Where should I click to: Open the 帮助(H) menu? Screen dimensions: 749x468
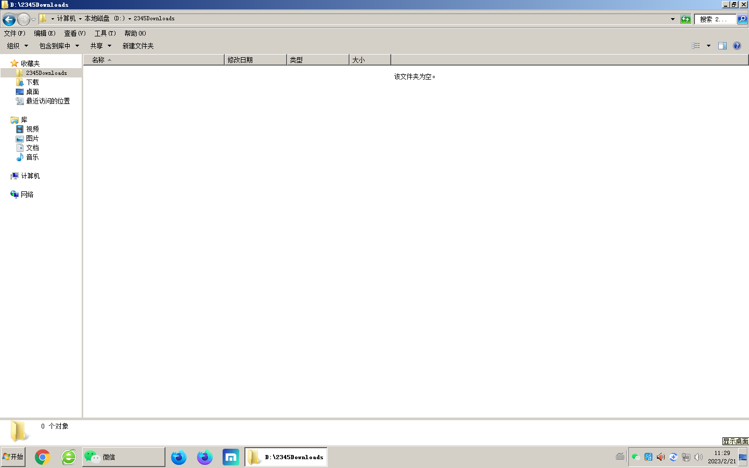[135, 33]
